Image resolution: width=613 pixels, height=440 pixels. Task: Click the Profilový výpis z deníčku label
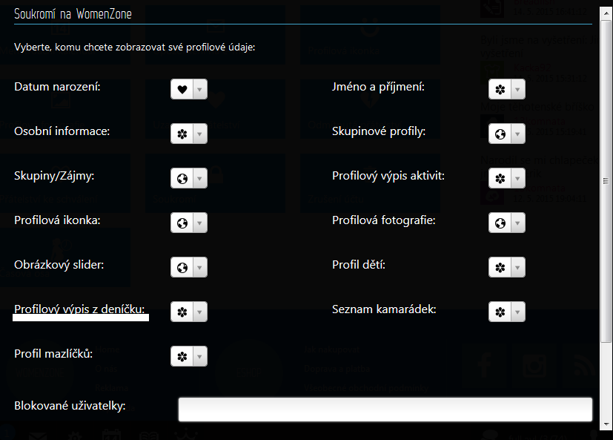pyautogui.click(x=79, y=309)
